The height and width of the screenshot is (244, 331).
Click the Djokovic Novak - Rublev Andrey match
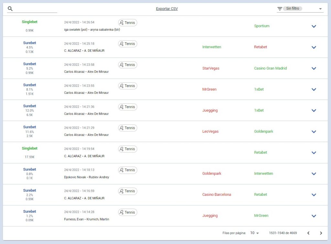pos(87,177)
